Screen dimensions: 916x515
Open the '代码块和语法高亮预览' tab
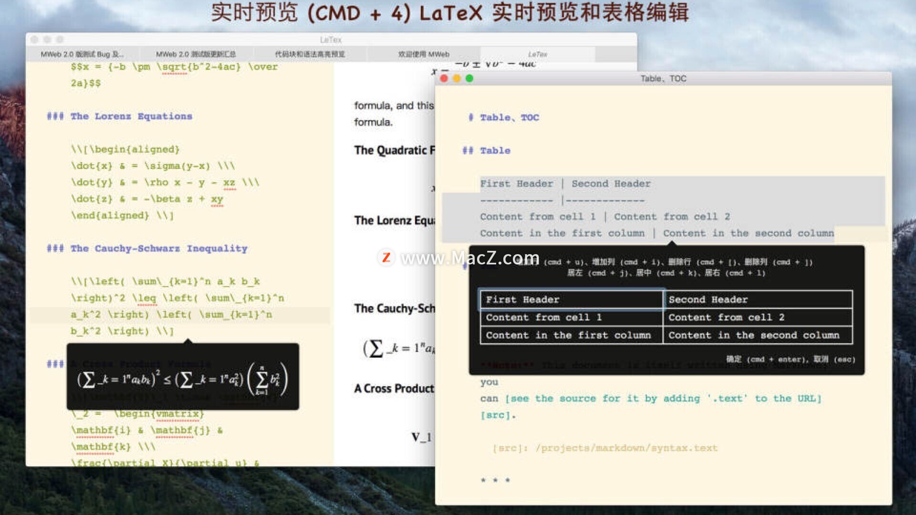[310, 54]
